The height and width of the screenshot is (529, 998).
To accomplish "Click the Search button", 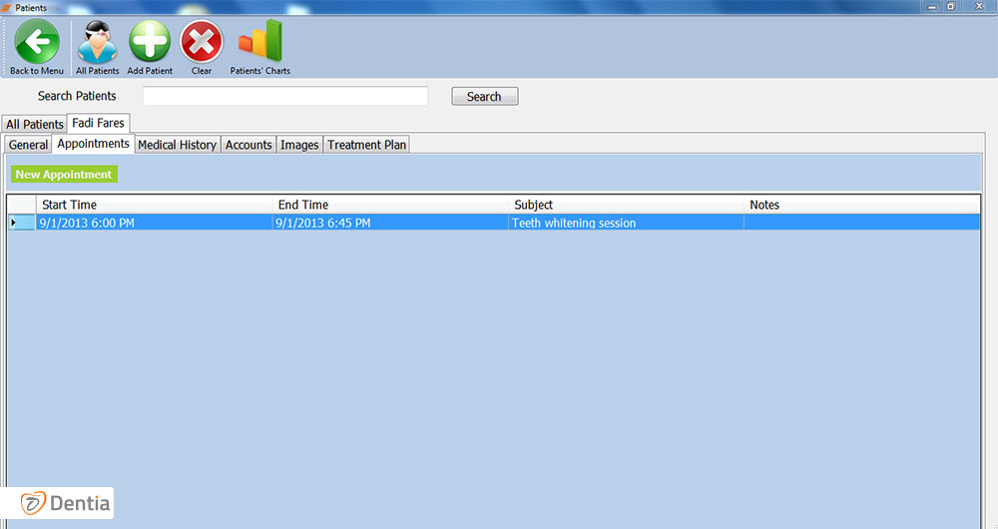I will pos(484,97).
